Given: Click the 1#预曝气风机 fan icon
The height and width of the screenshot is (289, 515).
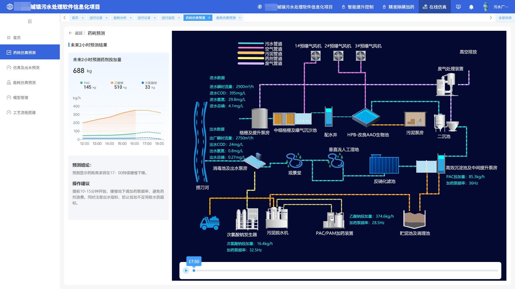Looking at the screenshot, I should click(316, 56).
